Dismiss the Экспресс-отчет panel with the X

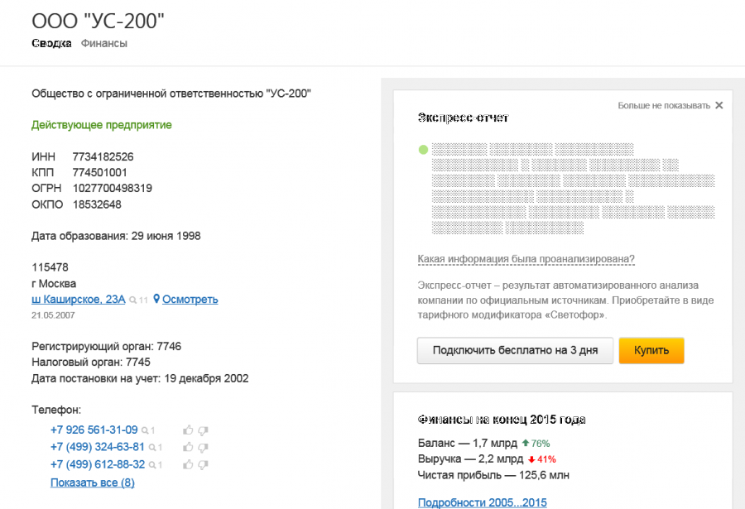(719, 105)
